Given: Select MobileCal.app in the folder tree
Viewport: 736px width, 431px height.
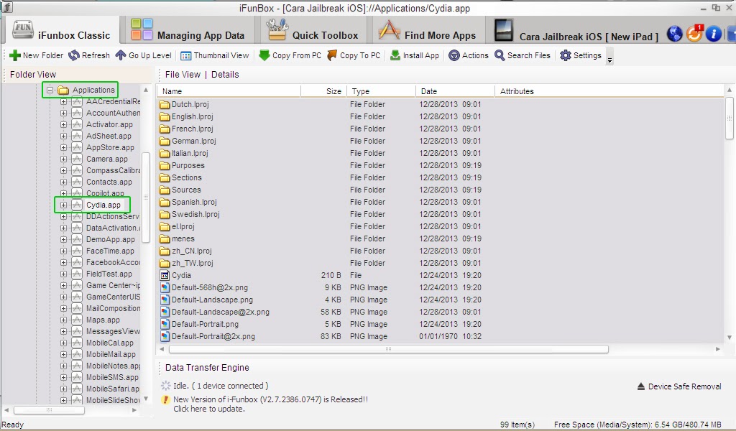Looking at the screenshot, I should click(110, 343).
